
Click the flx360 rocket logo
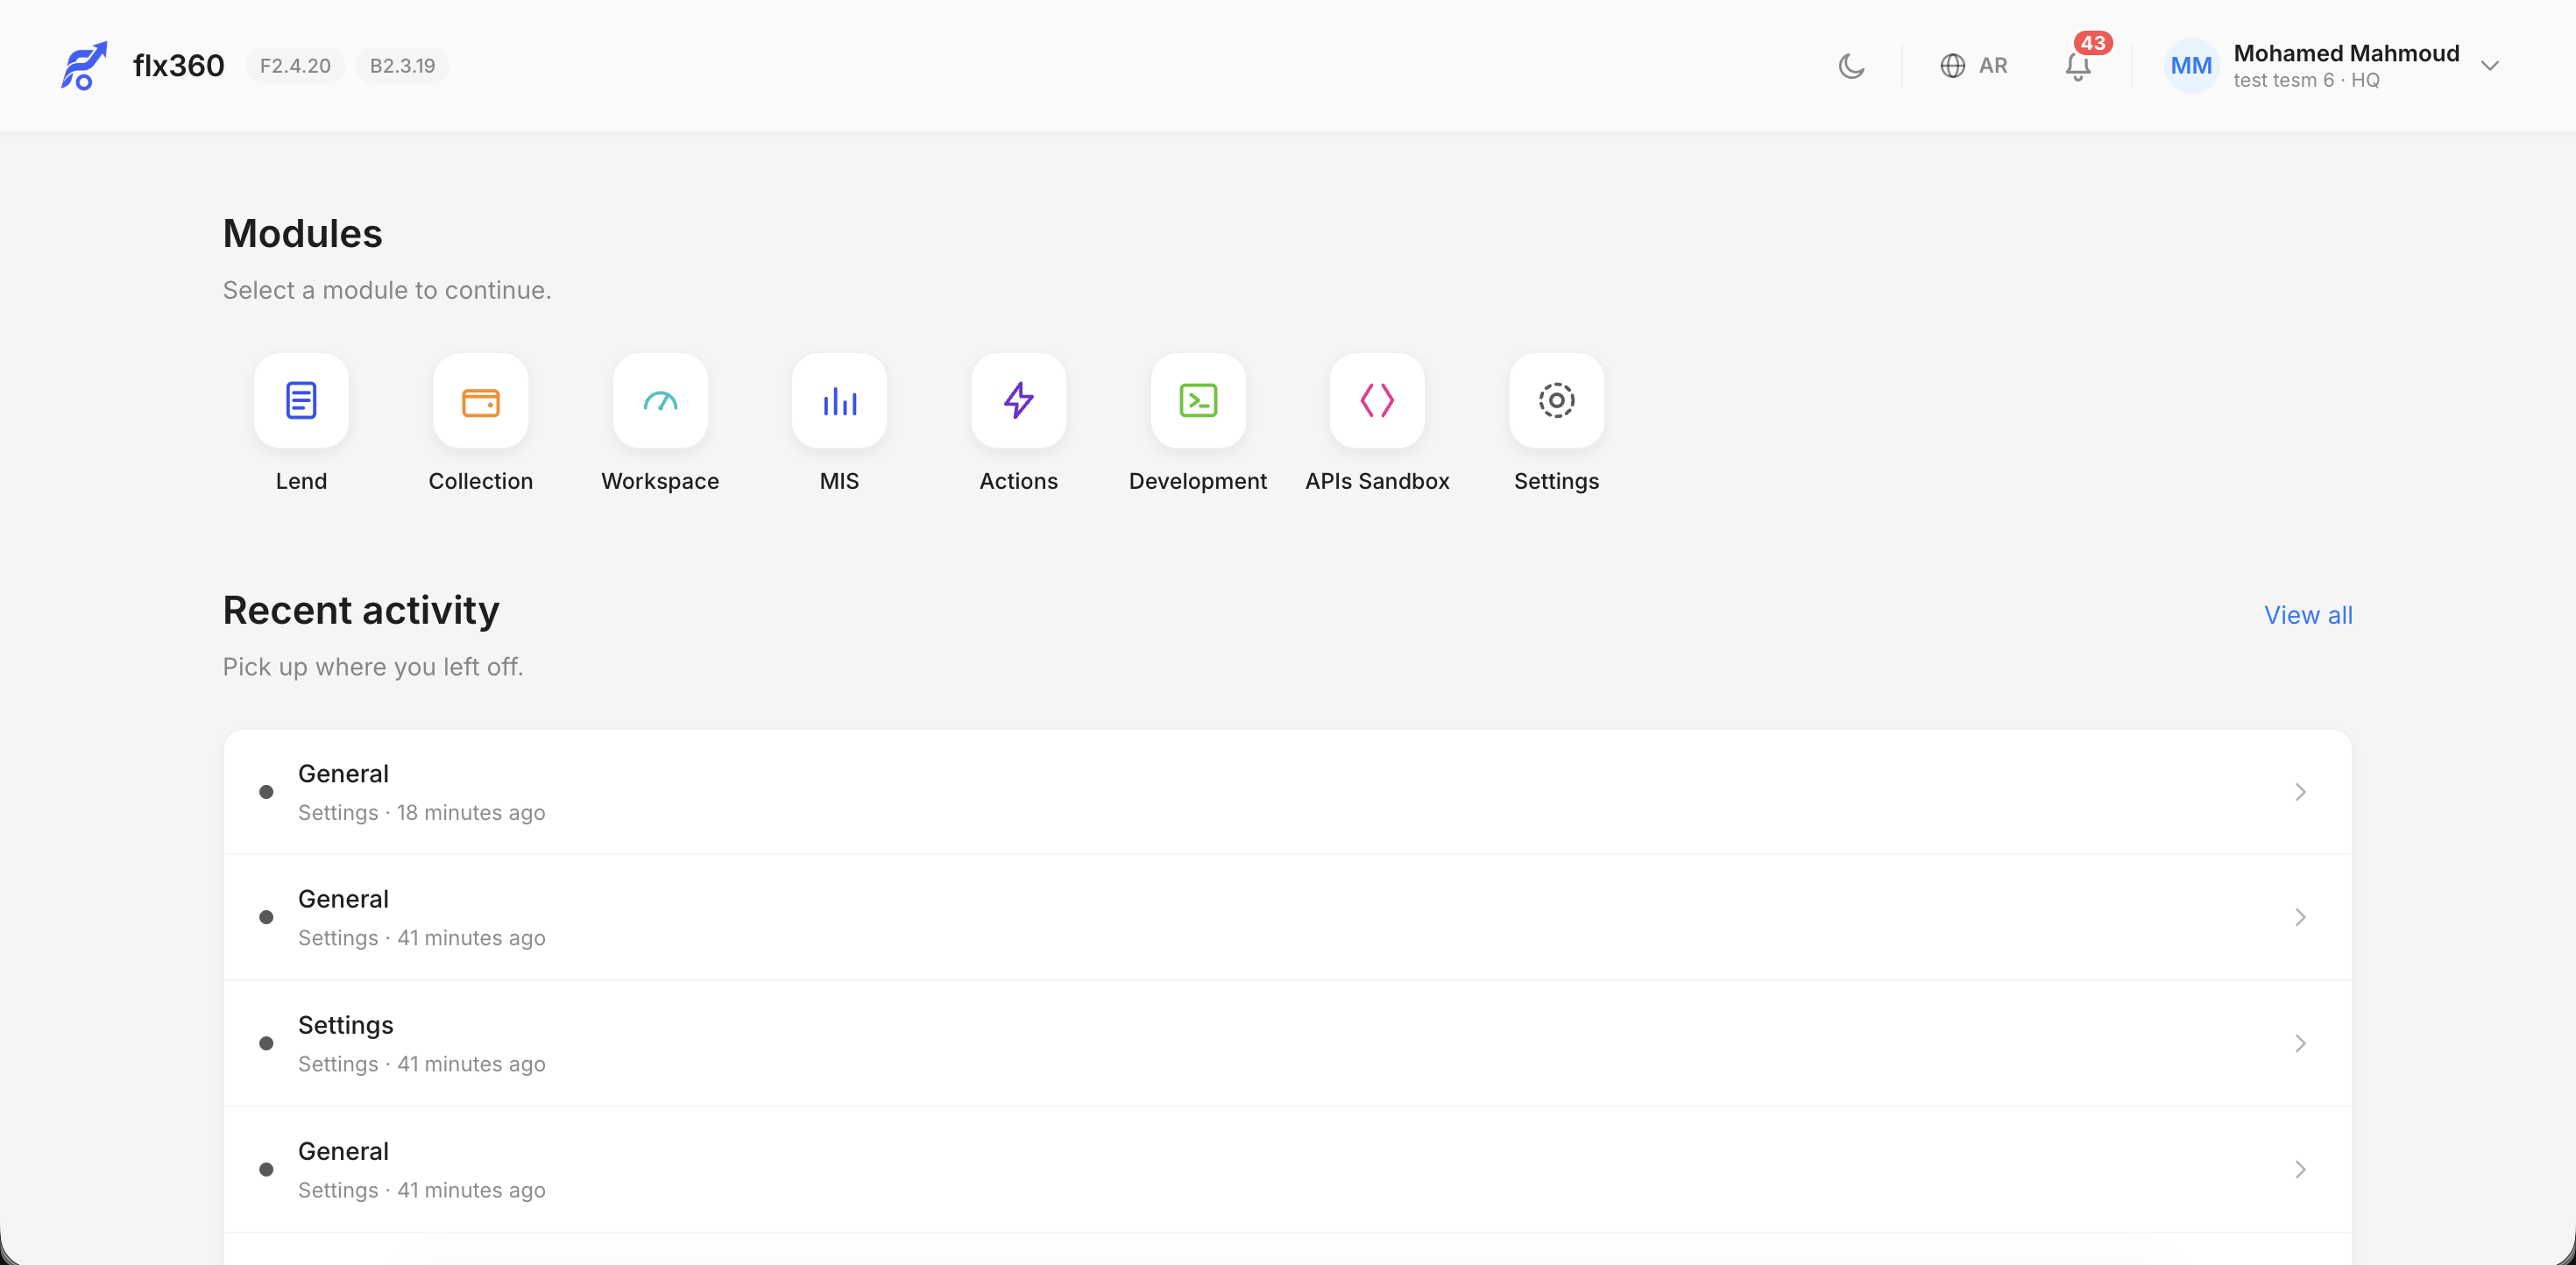click(84, 66)
